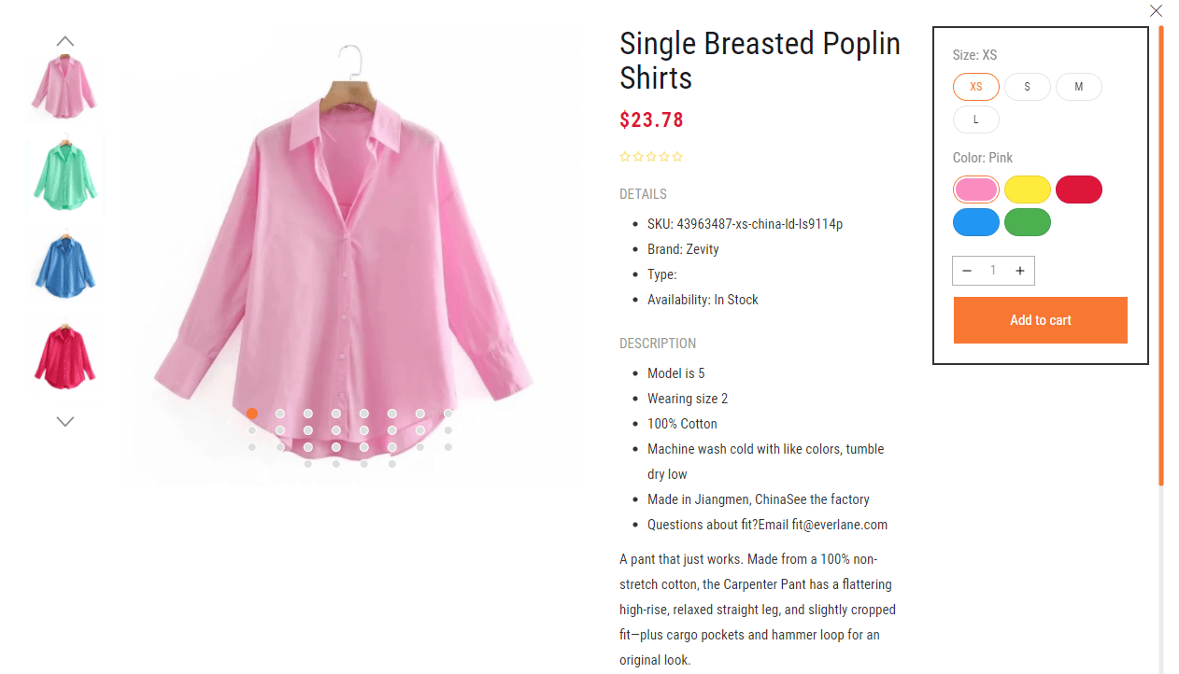Click the quantity input field
Viewport: 1179px width, 674px height.
pos(993,271)
